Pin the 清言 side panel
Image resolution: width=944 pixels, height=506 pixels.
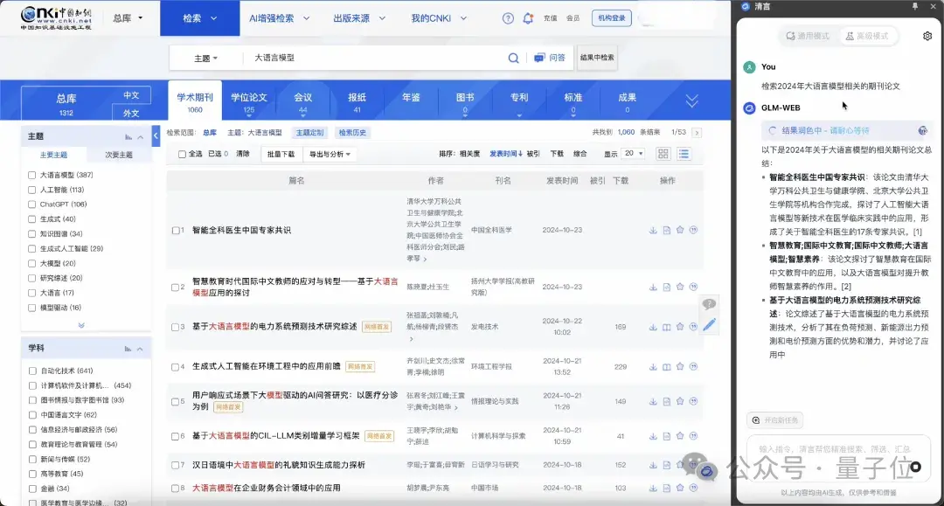[x=914, y=6]
